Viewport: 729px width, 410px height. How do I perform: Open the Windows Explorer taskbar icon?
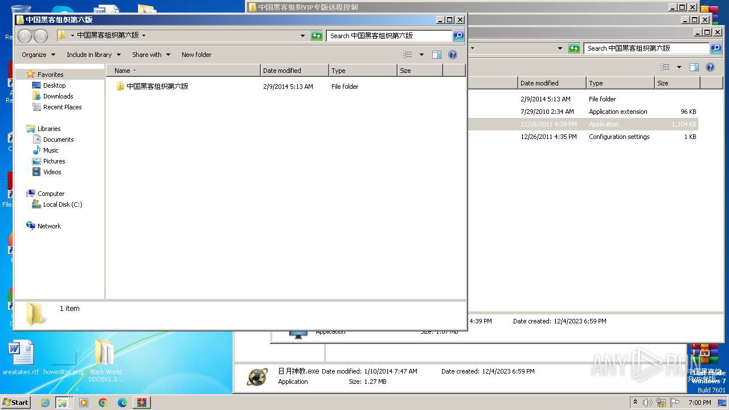pyautogui.click(x=62, y=403)
